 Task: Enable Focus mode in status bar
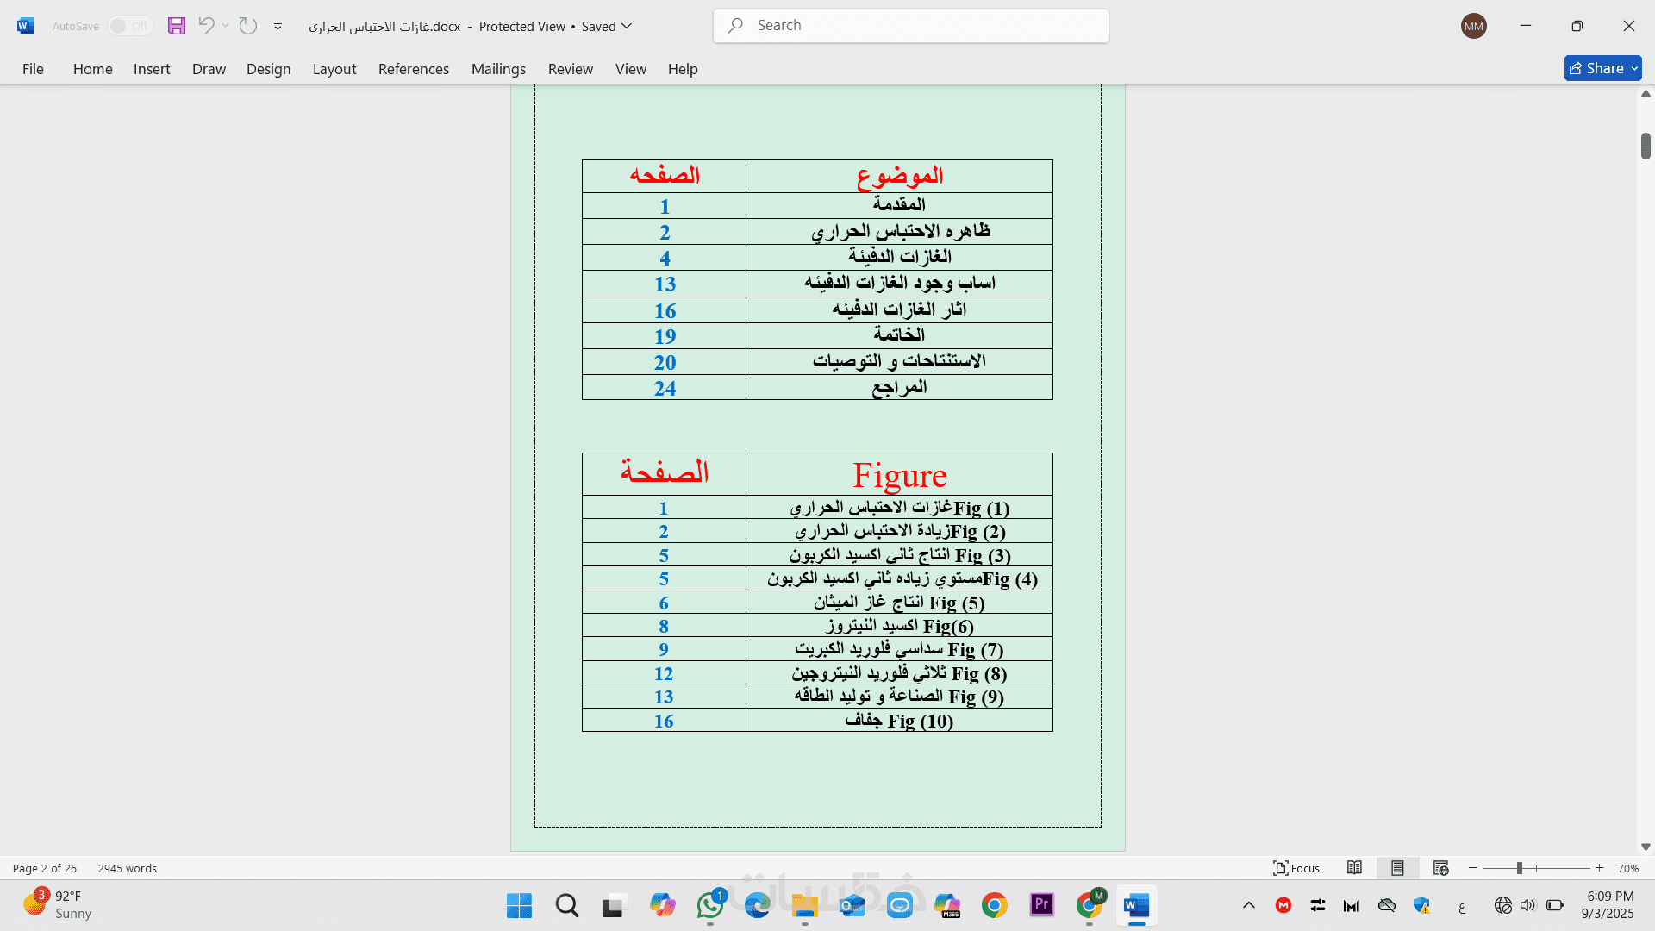[1296, 868]
